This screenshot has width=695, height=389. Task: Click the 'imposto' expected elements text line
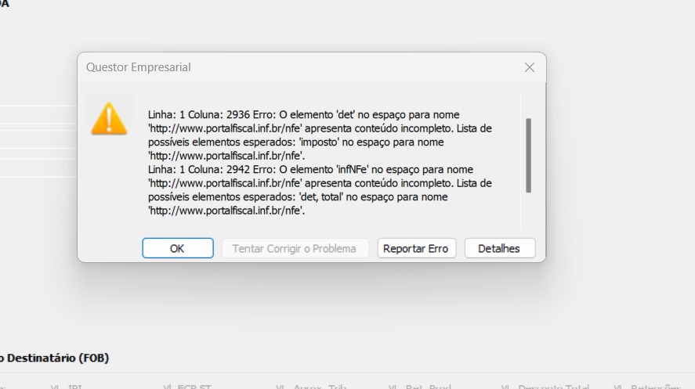(x=295, y=142)
